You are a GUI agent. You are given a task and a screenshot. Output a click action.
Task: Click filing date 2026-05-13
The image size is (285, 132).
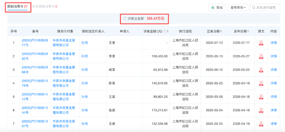(x=214, y=56)
